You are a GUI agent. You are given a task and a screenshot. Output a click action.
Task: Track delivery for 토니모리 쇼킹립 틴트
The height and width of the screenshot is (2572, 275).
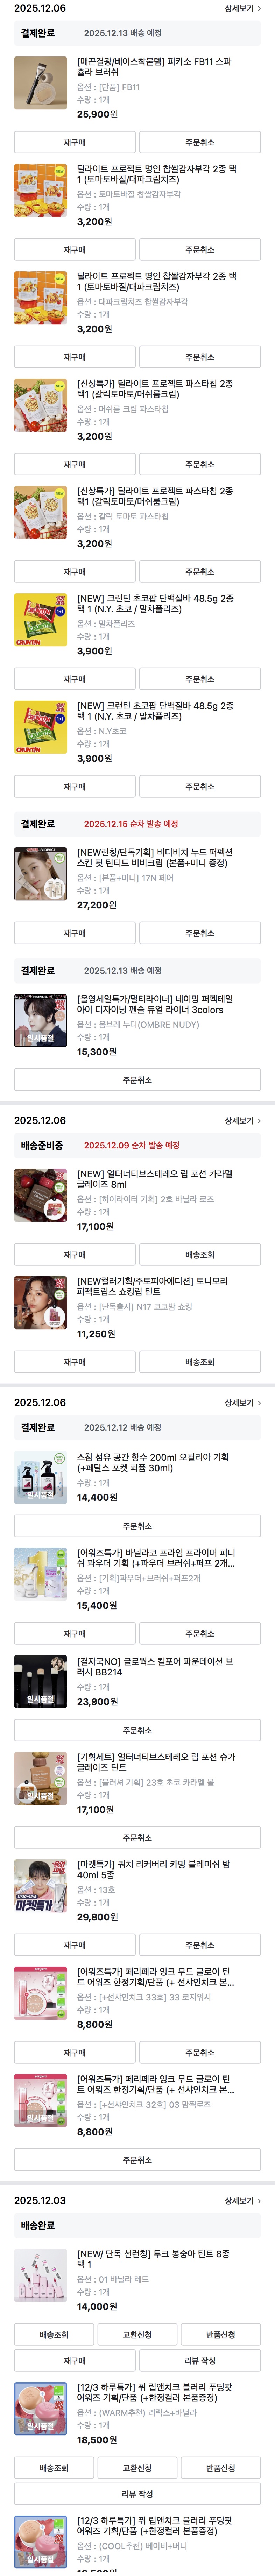point(199,1362)
